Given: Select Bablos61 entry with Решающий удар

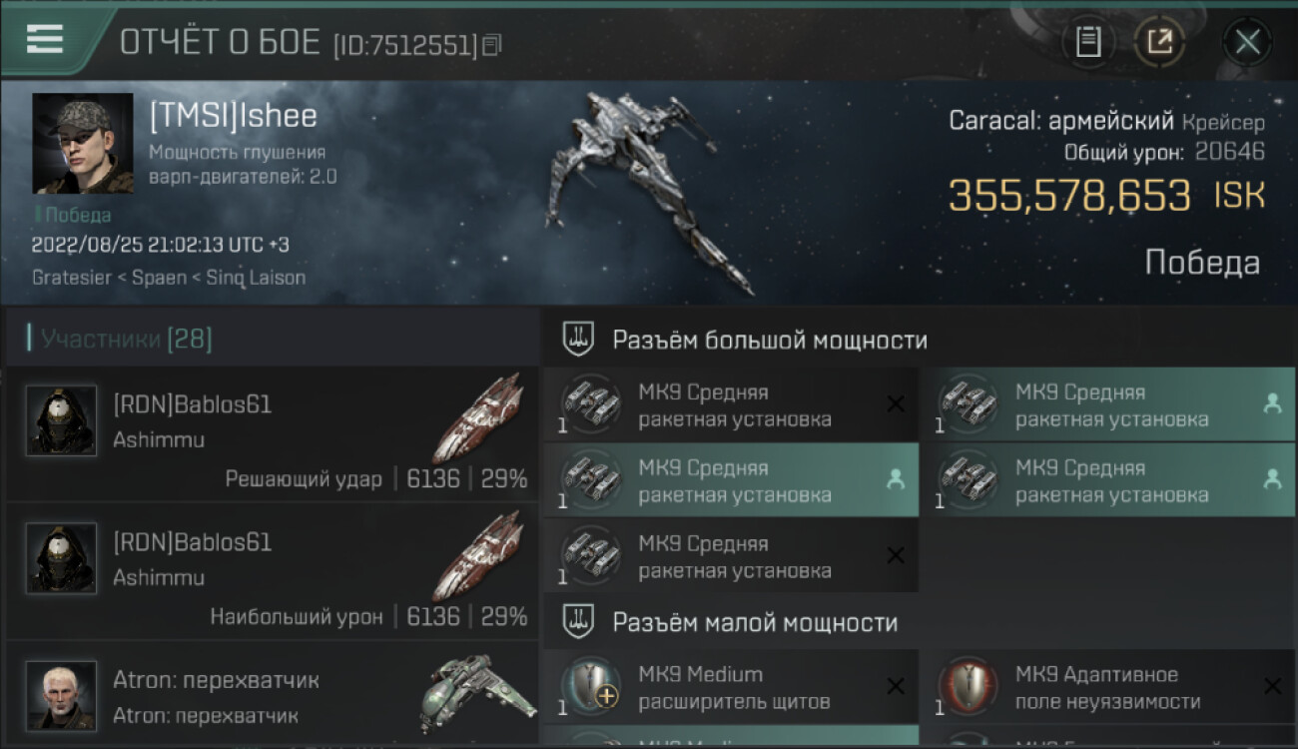Looking at the screenshot, I should pyautogui.click(x=272, y=433).
